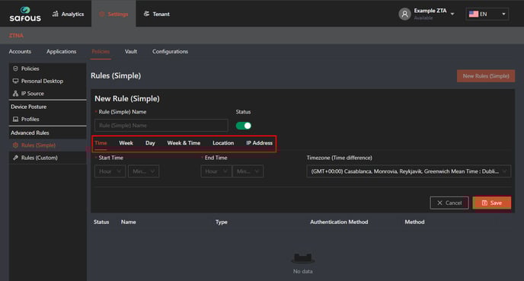
Task: Click the Method column header
Action: (x=415, y=222)
